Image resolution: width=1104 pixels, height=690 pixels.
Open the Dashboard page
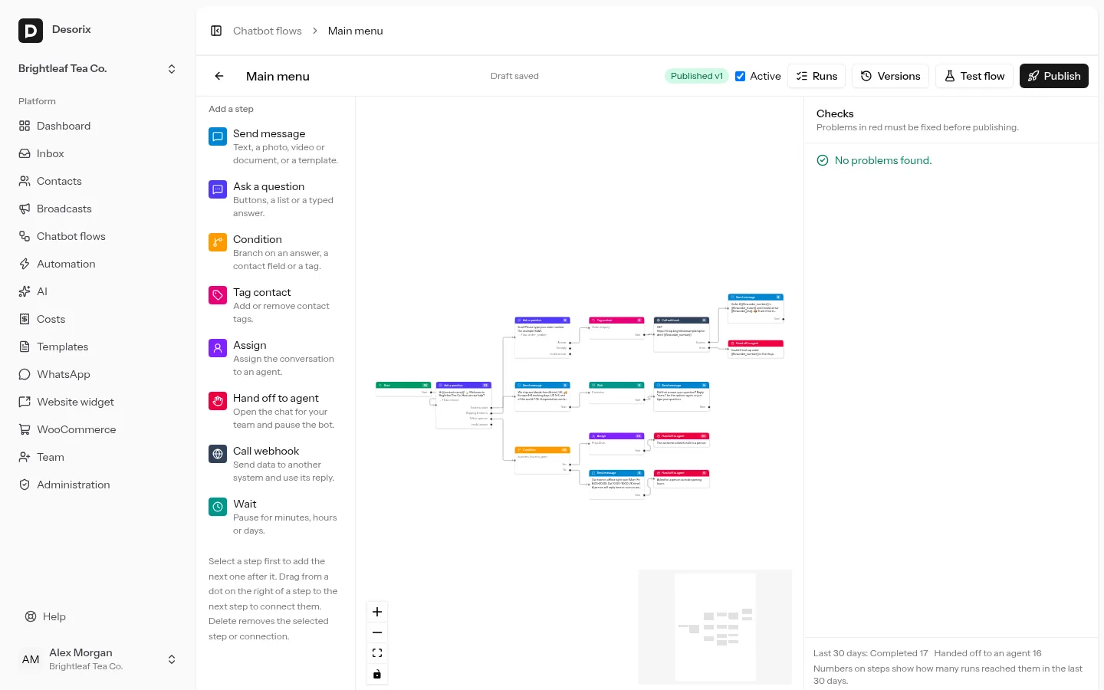(x=97, y=126)
